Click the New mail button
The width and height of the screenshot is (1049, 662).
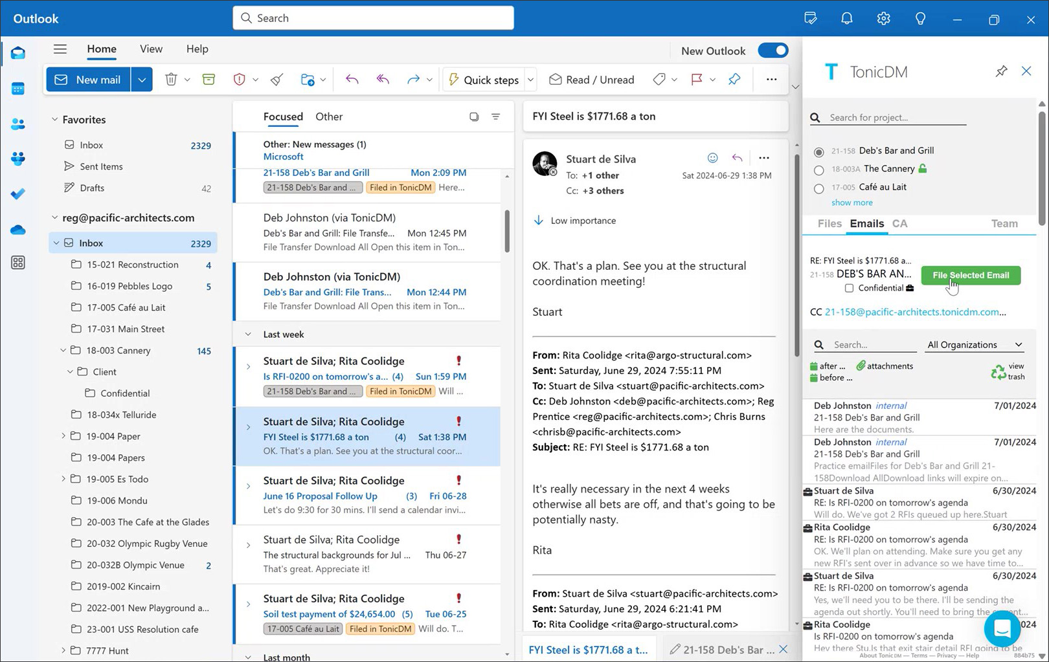point(88,80)
